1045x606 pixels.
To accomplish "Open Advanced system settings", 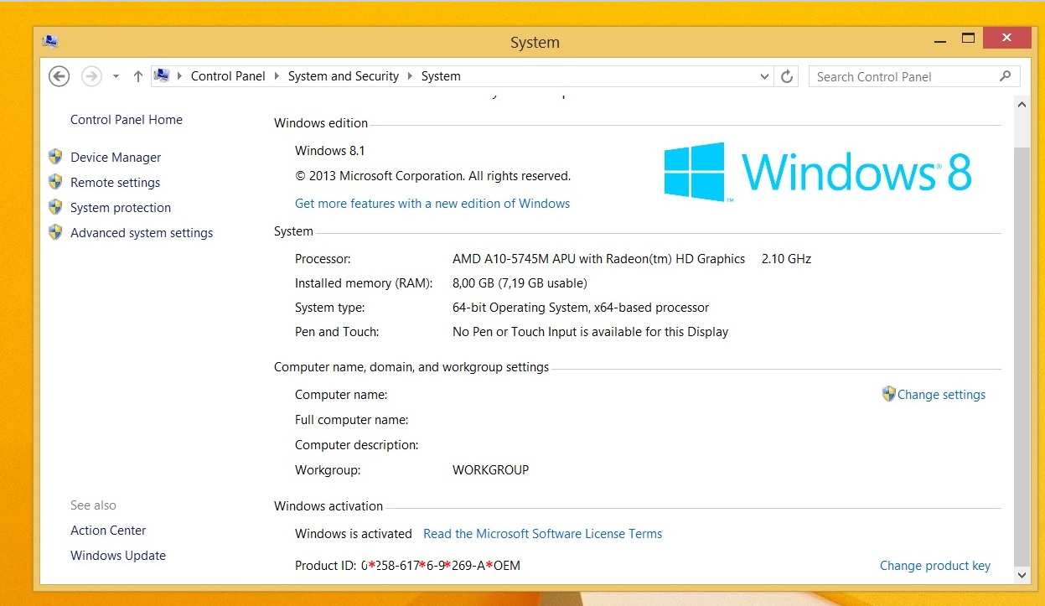I will (x=141, y=233).
